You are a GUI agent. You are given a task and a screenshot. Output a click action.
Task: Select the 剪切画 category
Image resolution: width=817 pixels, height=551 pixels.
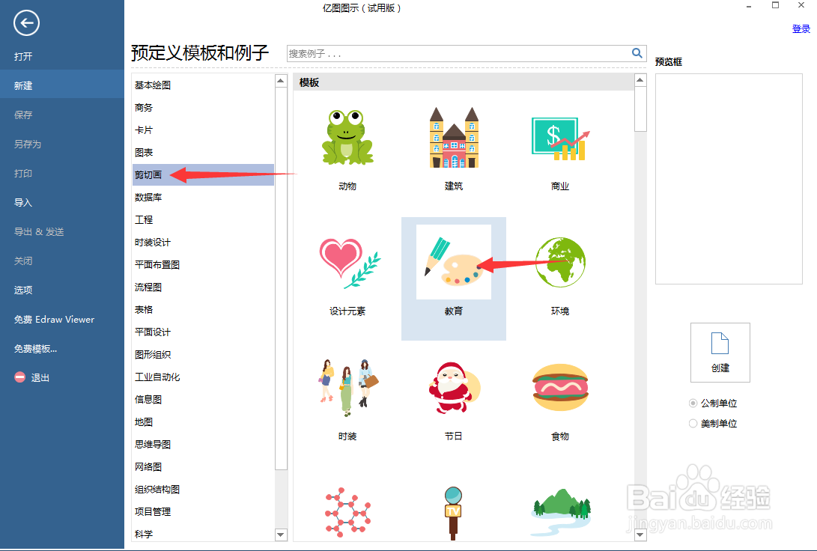pos(203,174)
